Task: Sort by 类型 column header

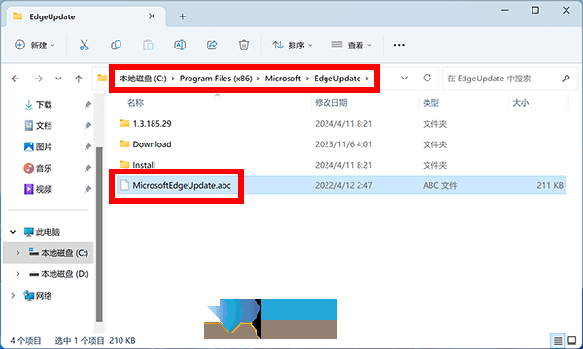Action: click(x=430, y=103)
